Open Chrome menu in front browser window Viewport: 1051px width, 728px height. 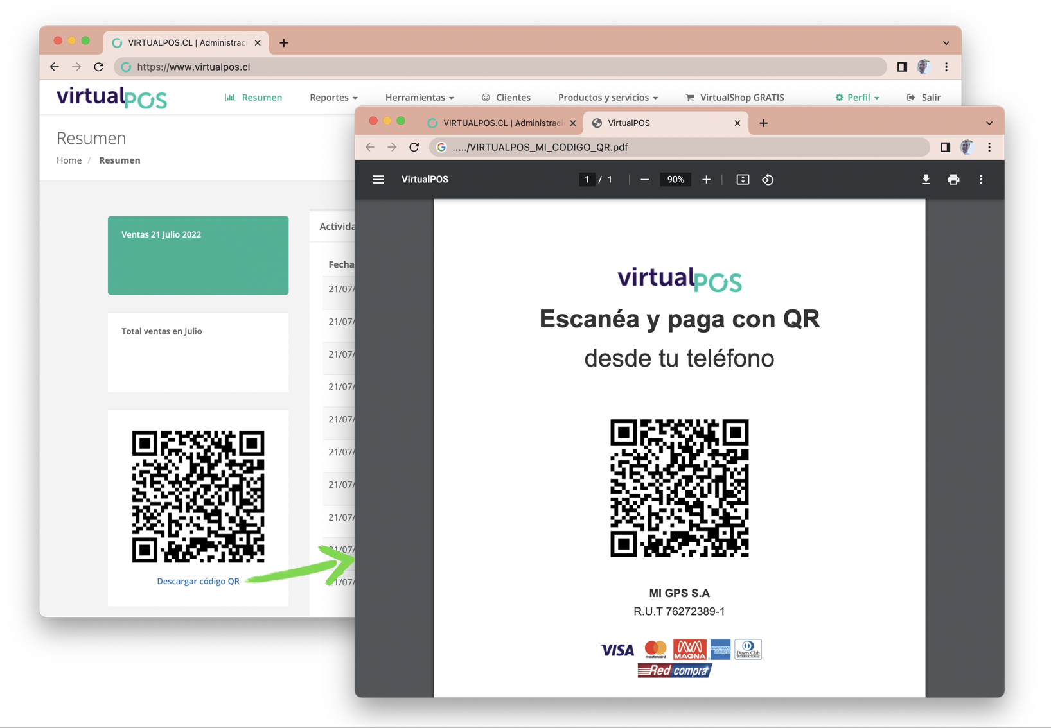(x=989, y=147)
